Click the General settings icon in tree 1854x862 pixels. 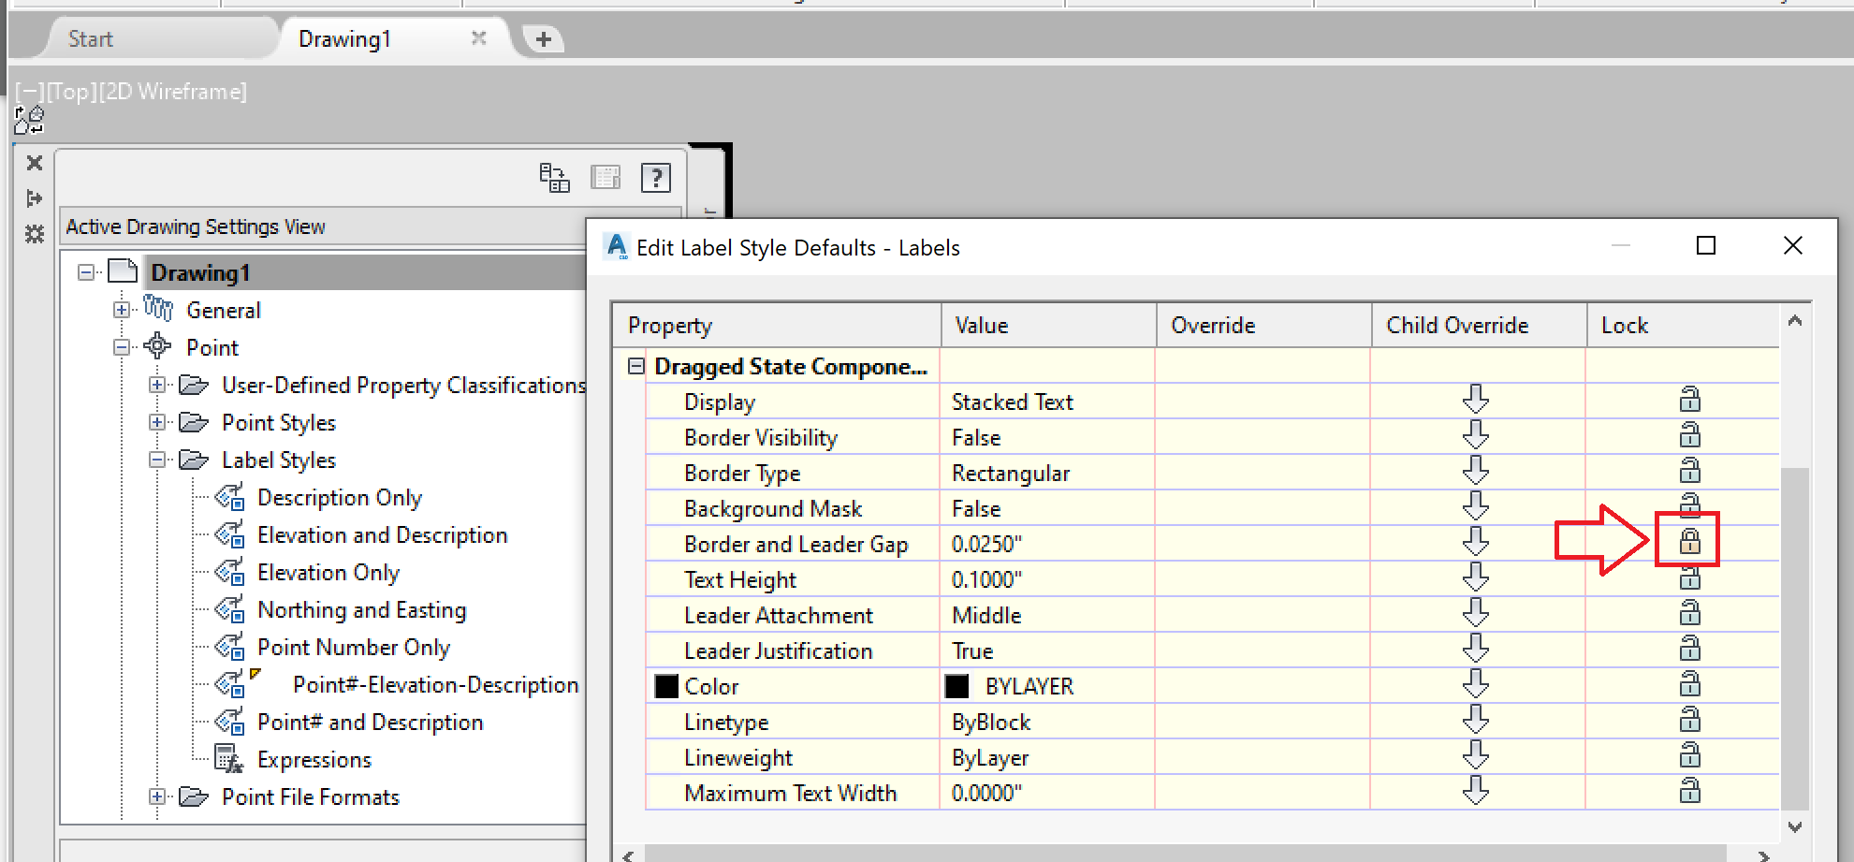(158, 308)
